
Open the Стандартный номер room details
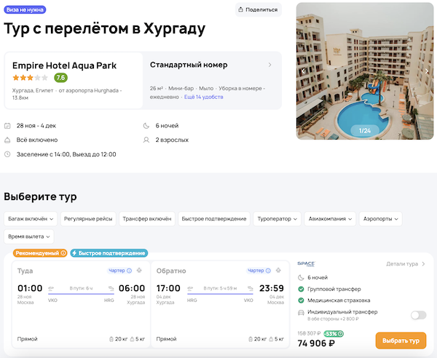211,65
